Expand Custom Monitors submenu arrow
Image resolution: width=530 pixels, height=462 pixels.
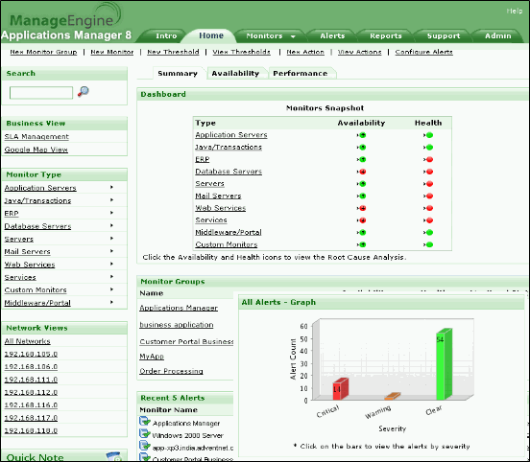pos(111,289)
